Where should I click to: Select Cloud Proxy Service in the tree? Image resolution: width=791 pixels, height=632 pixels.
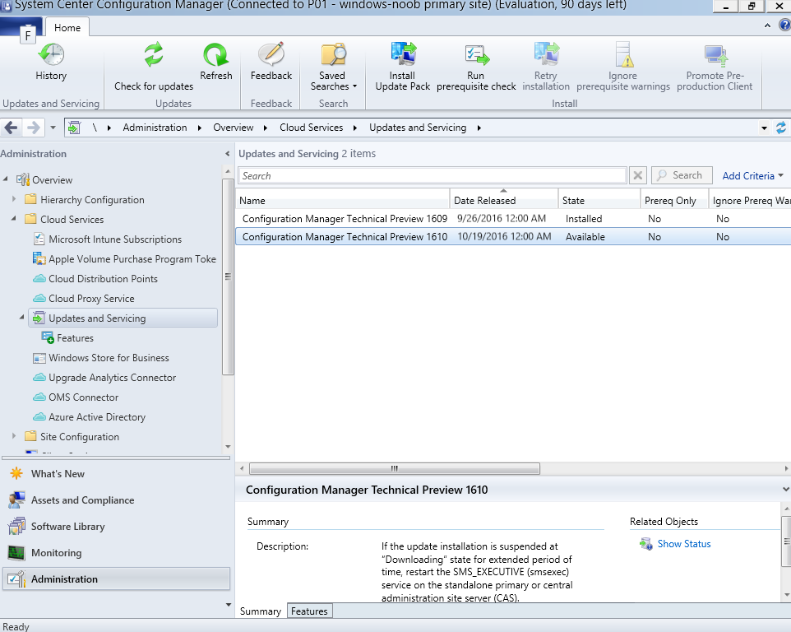[x=91, y=299]
